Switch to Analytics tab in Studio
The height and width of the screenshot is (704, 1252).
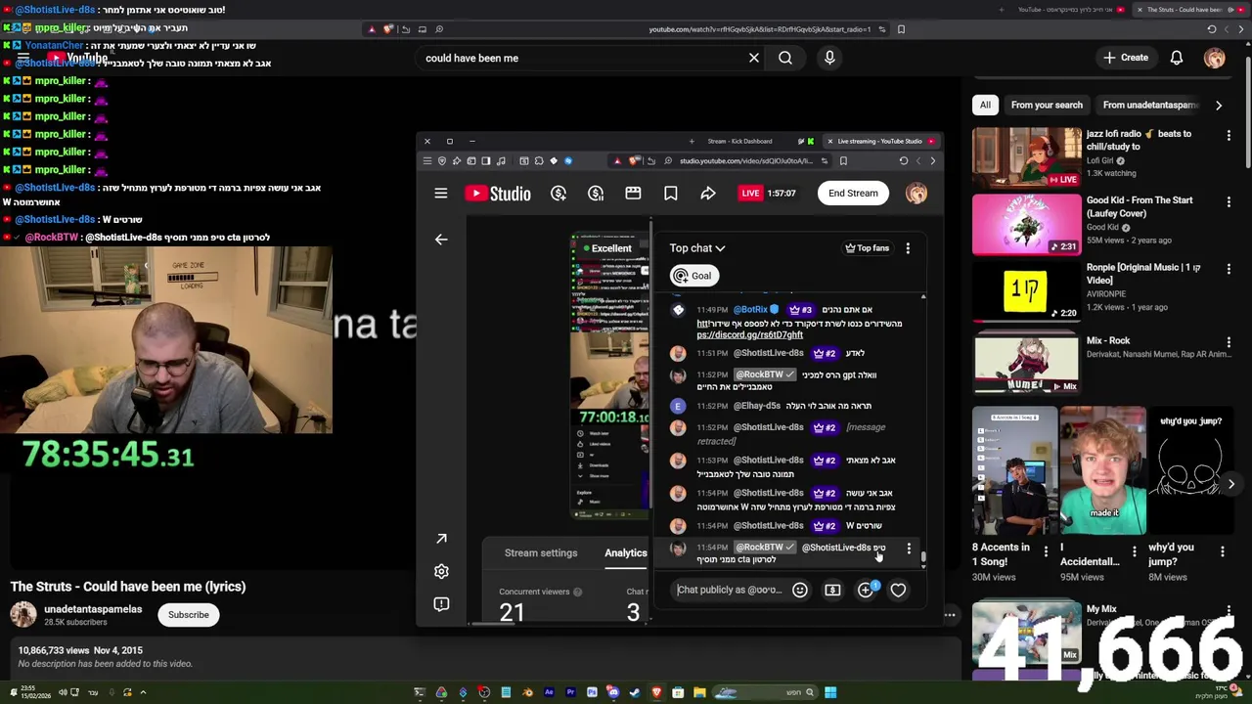click(x=626, y=553)
